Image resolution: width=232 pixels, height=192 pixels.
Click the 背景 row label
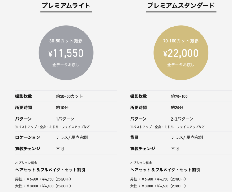point(134,137)
